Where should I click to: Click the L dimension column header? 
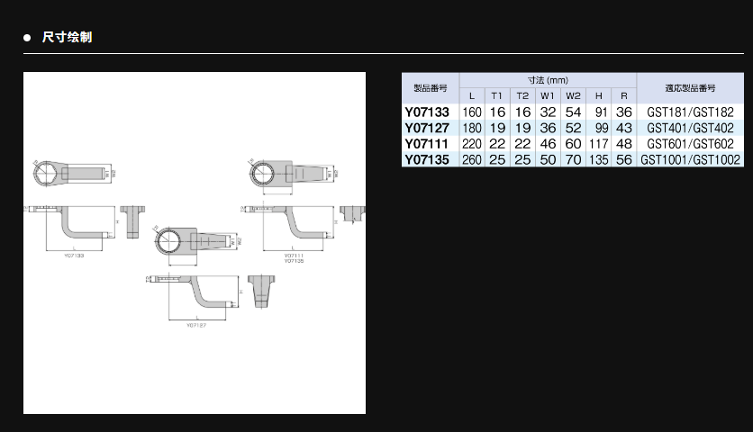(472, 96)
